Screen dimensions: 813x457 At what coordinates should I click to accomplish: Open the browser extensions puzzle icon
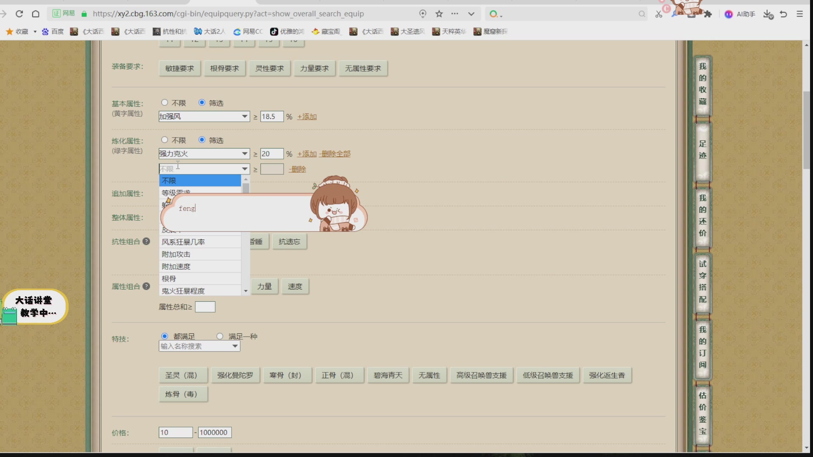point(708,14)
